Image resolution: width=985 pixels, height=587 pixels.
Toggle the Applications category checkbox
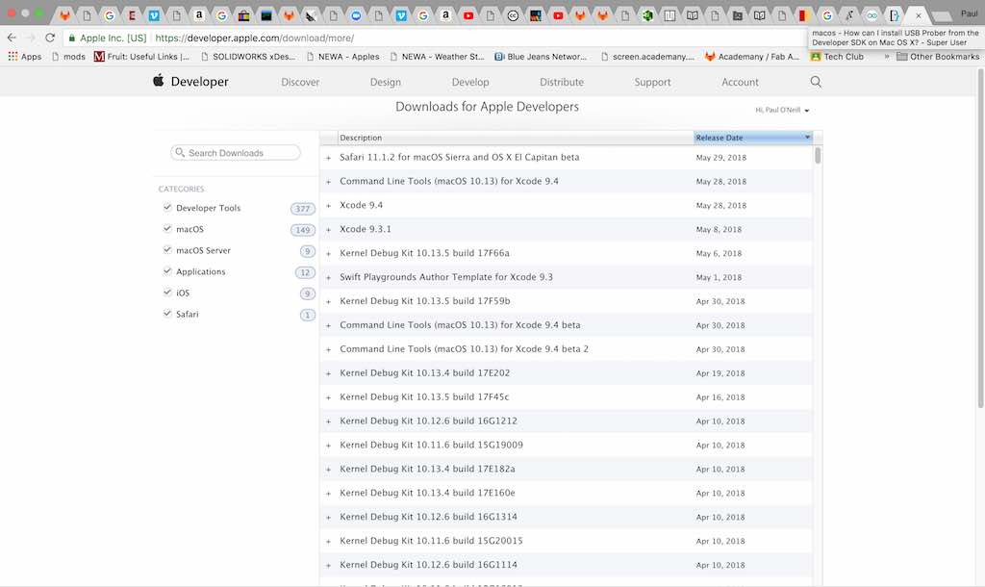tap(167, 271)
